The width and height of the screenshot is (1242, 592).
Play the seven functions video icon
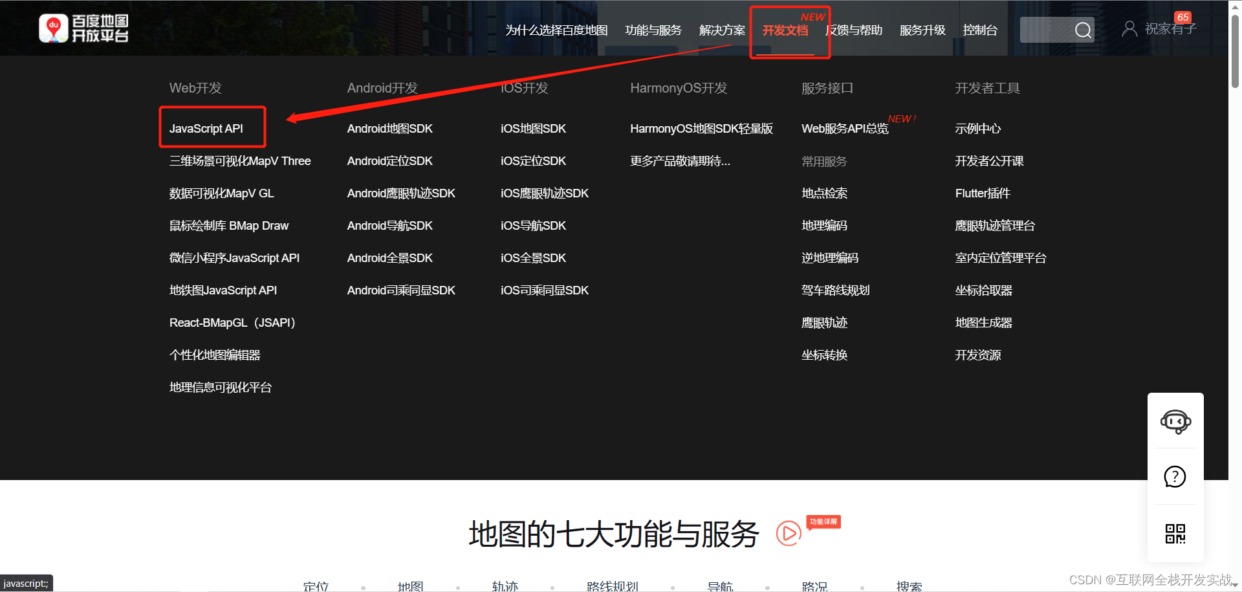(x=789, y=533)
